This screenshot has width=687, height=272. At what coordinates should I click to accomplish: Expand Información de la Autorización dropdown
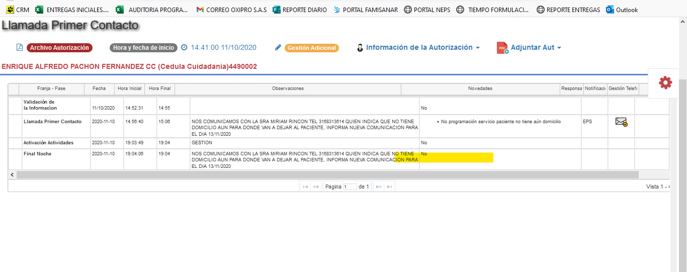(x=422, y=47)
